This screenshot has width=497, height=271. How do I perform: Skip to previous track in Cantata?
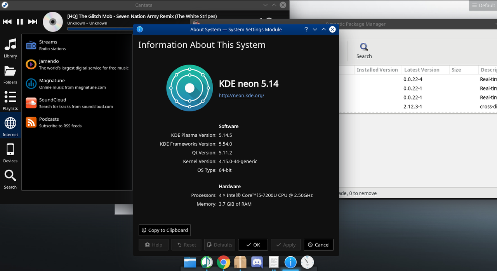pyautogui.click(x=7, y=22)
